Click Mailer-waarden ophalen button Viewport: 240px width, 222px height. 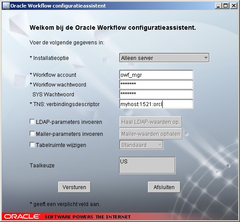point(151,134)
